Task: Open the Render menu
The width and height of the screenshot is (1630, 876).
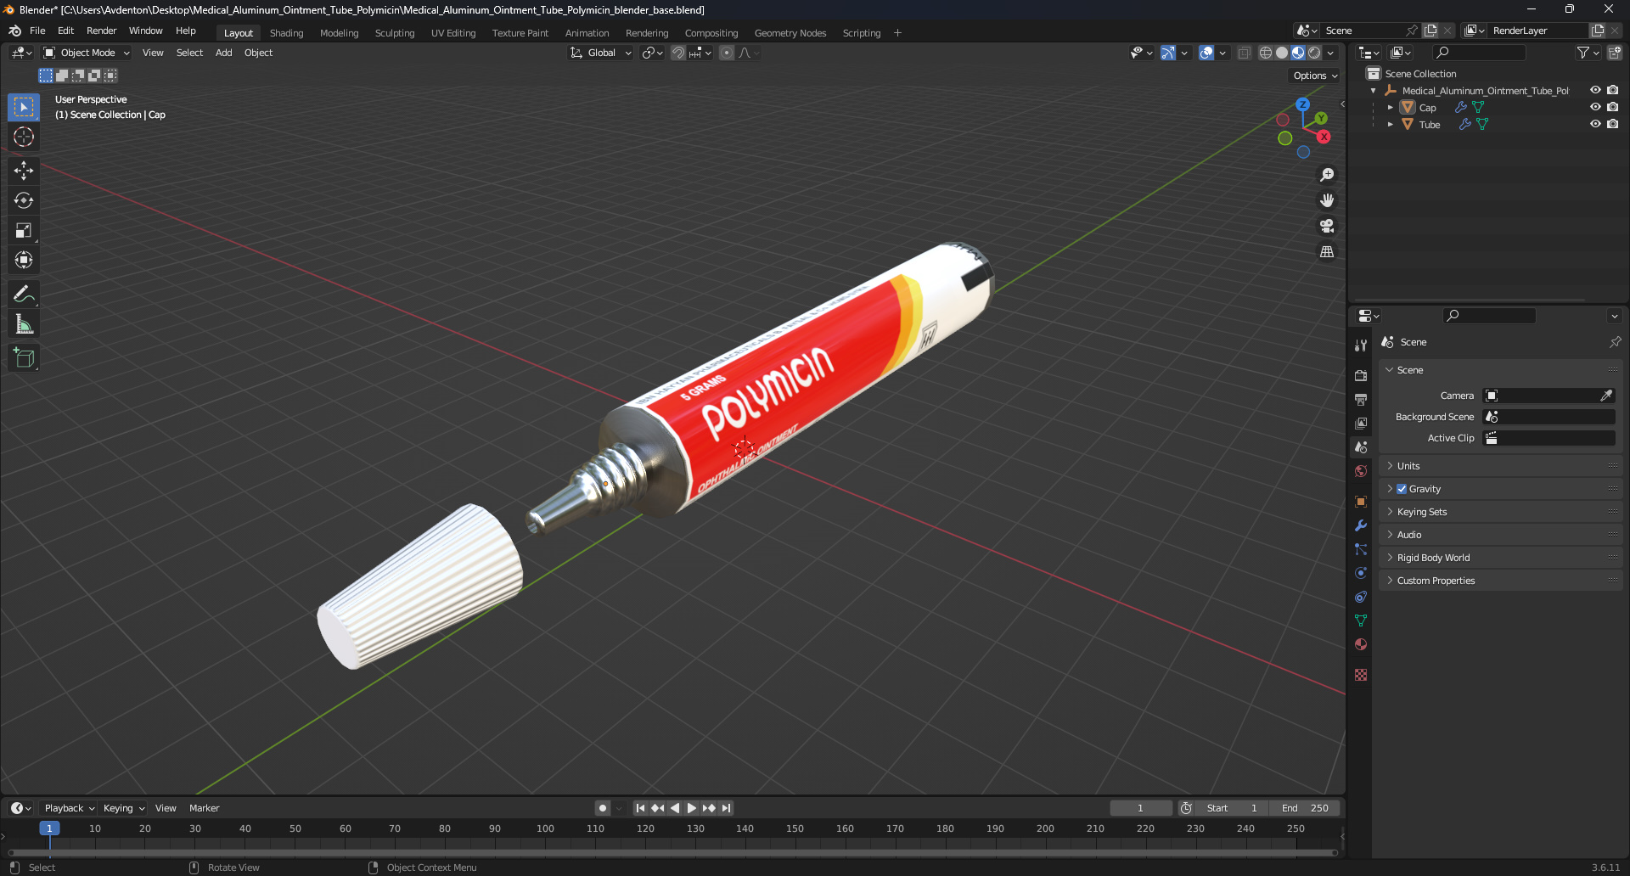Action: (x=101, y=31)
